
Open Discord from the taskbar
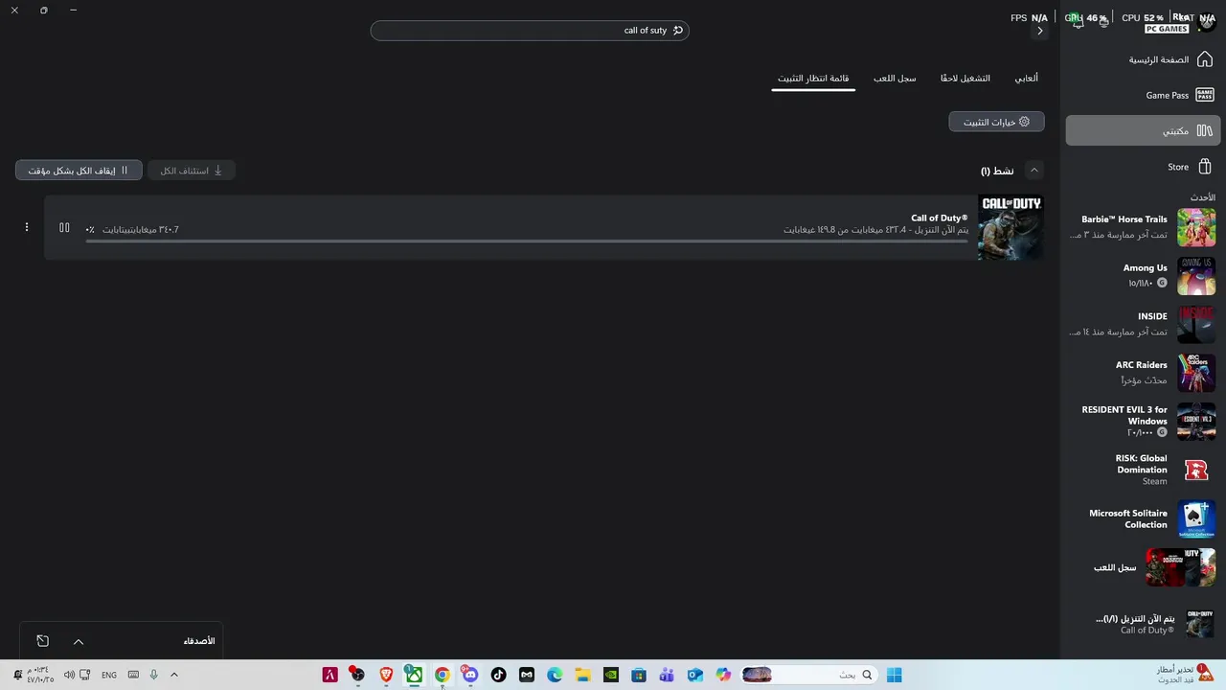point(469,675)
